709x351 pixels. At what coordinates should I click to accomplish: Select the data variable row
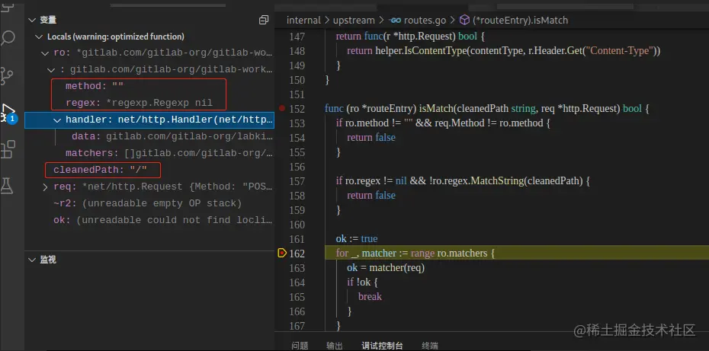click(x=149, y=136)
